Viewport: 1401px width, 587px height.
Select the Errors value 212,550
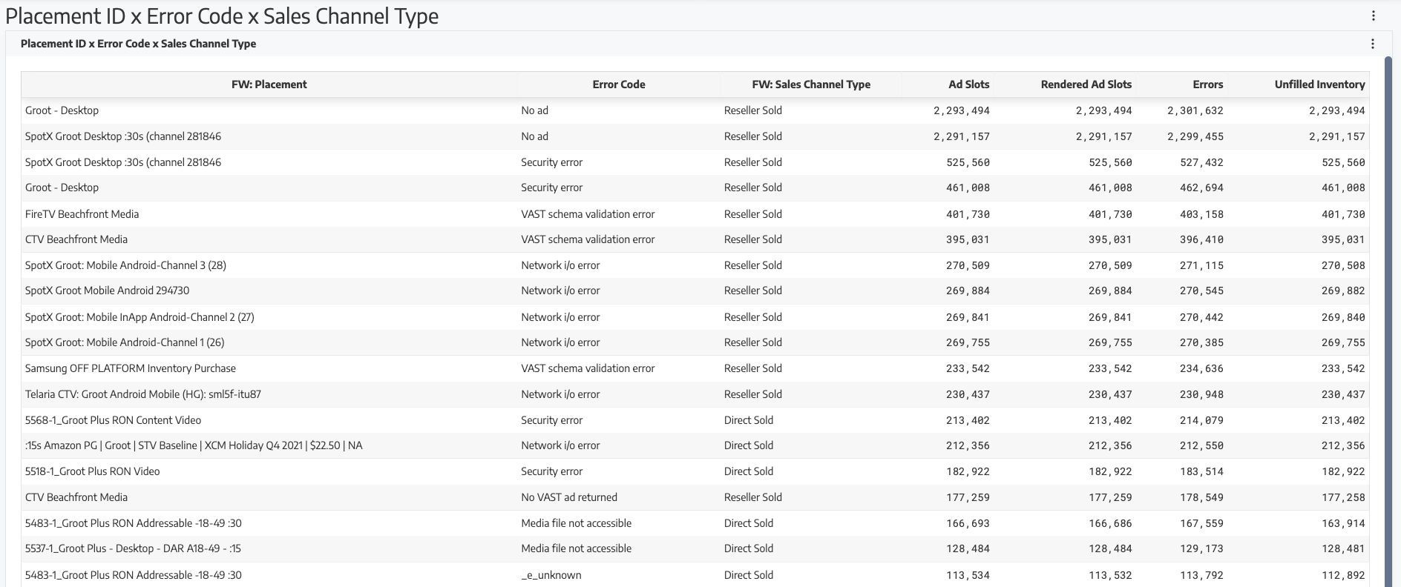1202,446
